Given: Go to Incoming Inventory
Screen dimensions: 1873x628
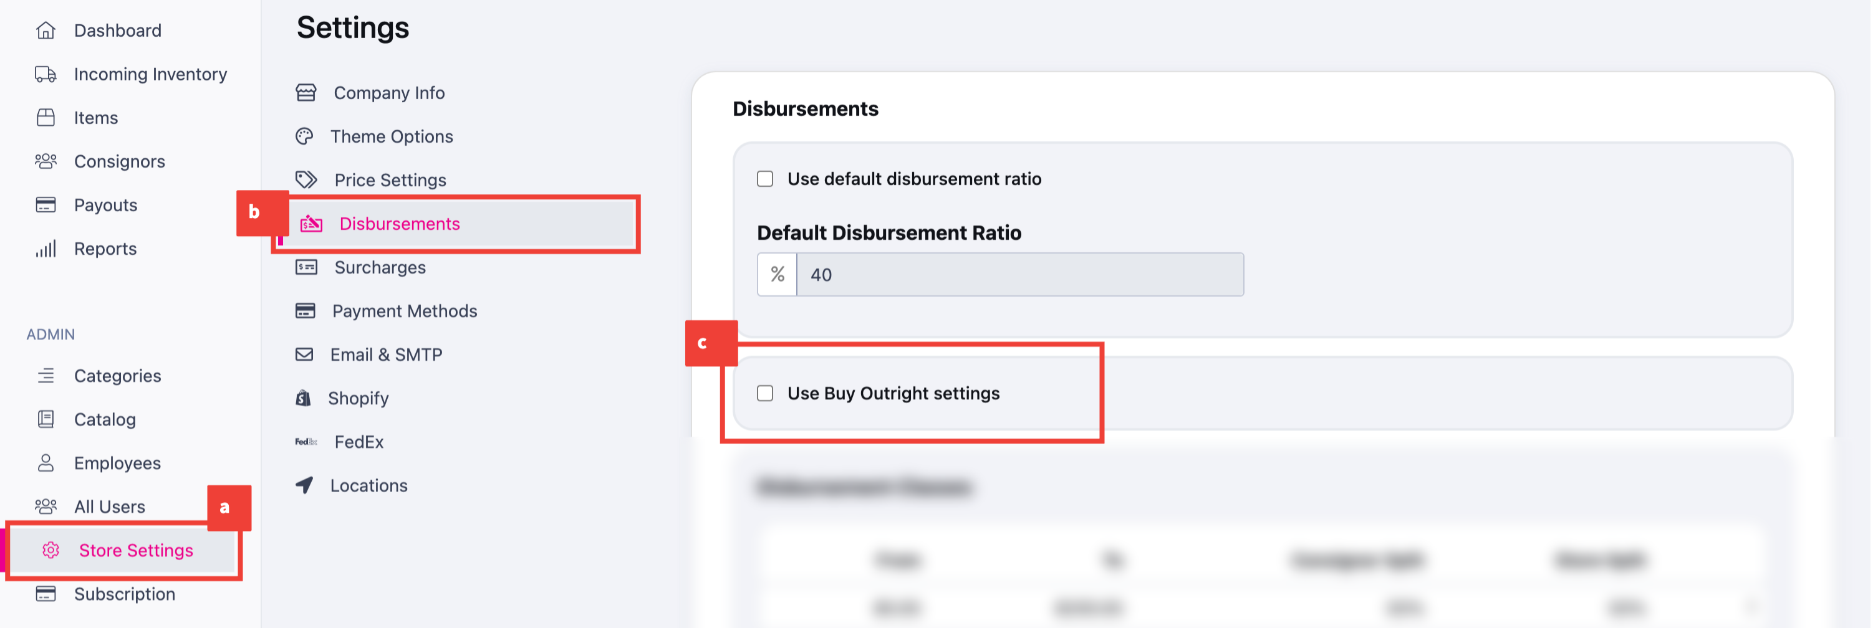Looking at the screenshot, I should (x=150, y=74).
